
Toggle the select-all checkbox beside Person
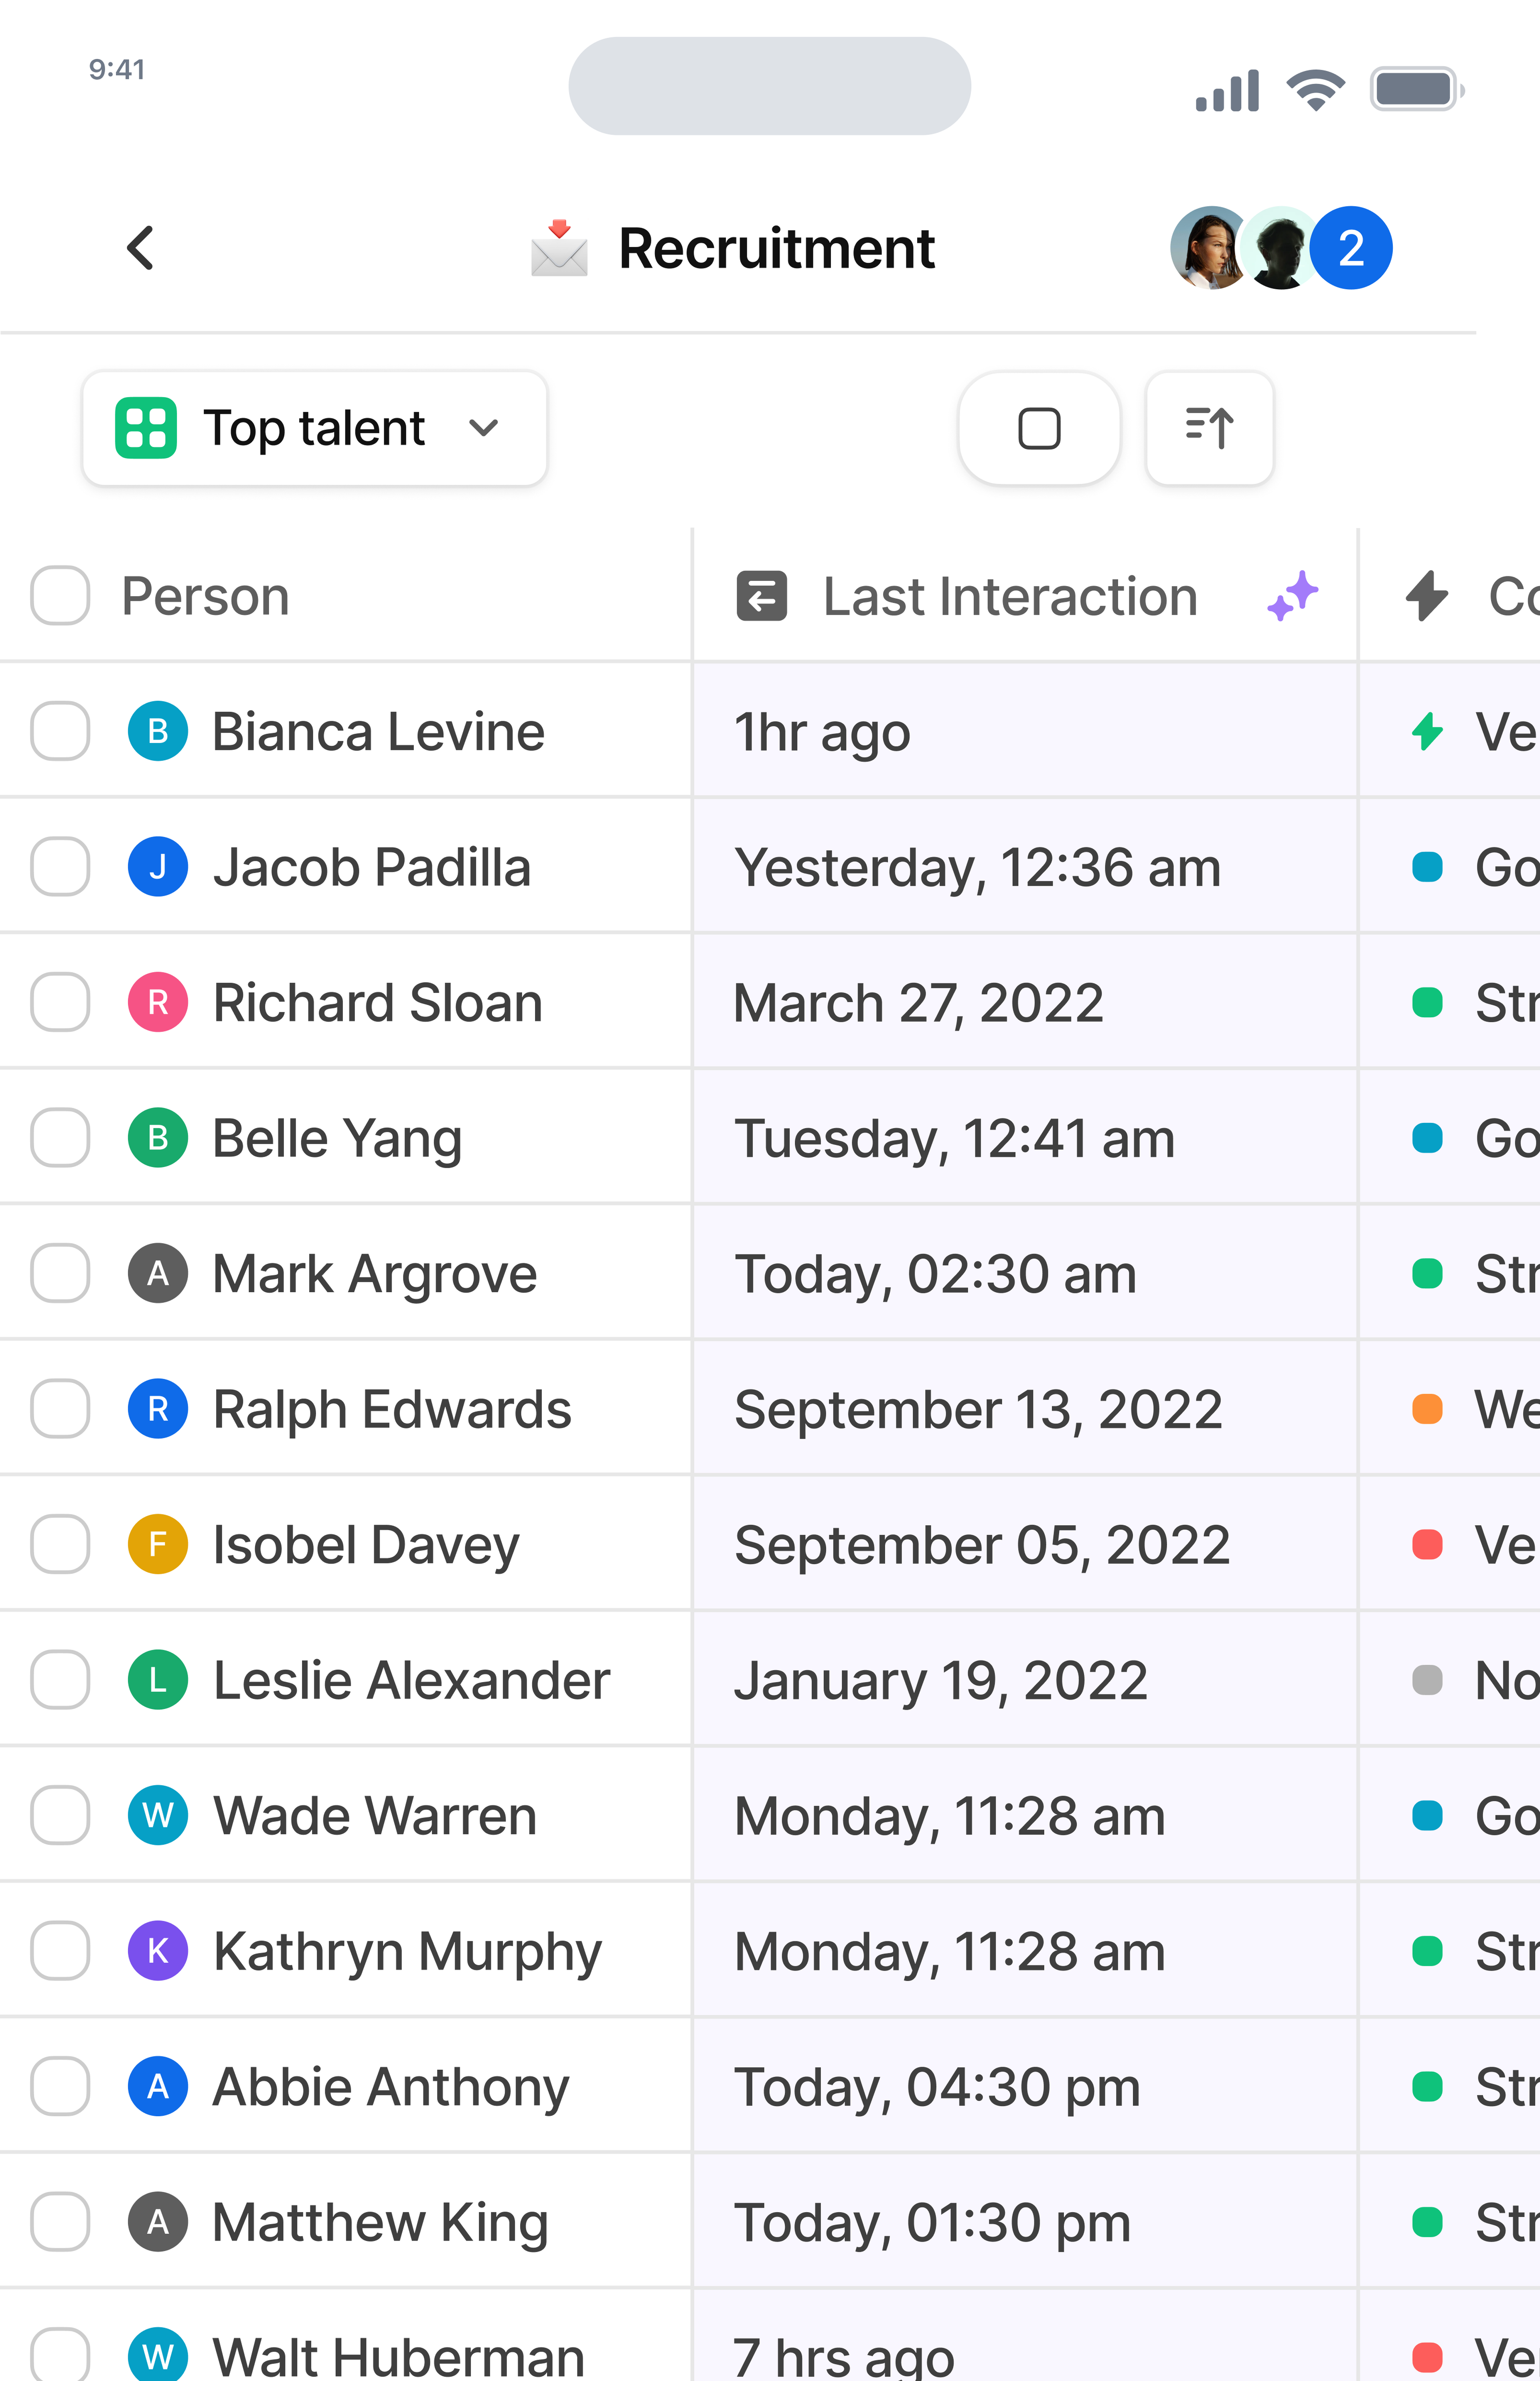[60, 596]
